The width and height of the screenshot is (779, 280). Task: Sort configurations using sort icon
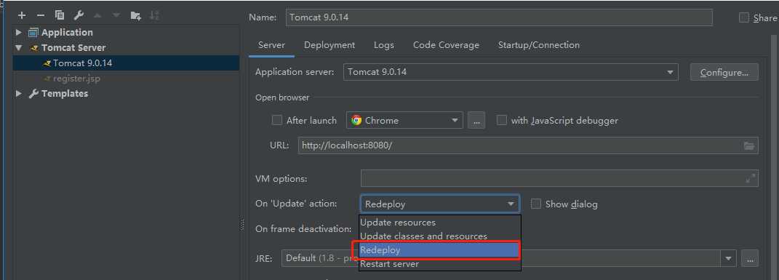(x=154, y=15)
